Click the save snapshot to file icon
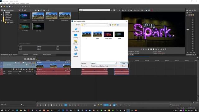This screenshot has width=199, height=112. point(149,10)
